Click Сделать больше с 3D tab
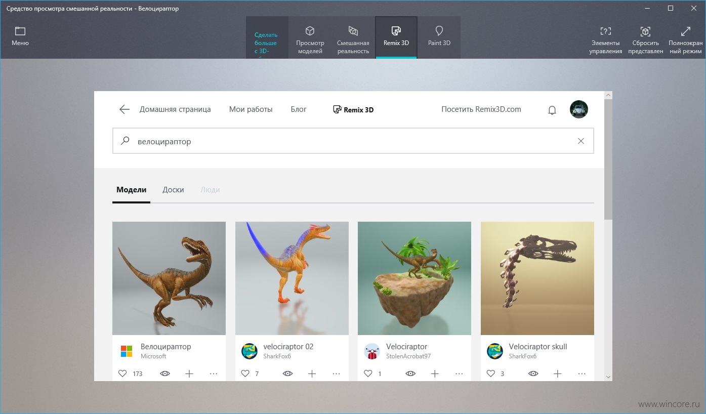Viewport: 706px width, 414px height. (267, 37)
